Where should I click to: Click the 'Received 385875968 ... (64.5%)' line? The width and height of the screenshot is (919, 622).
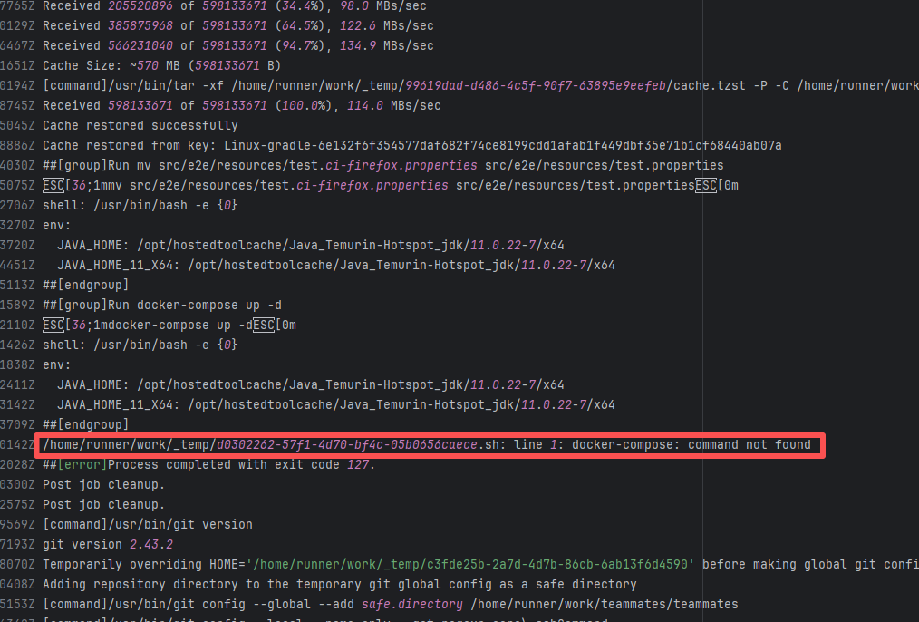237,25
